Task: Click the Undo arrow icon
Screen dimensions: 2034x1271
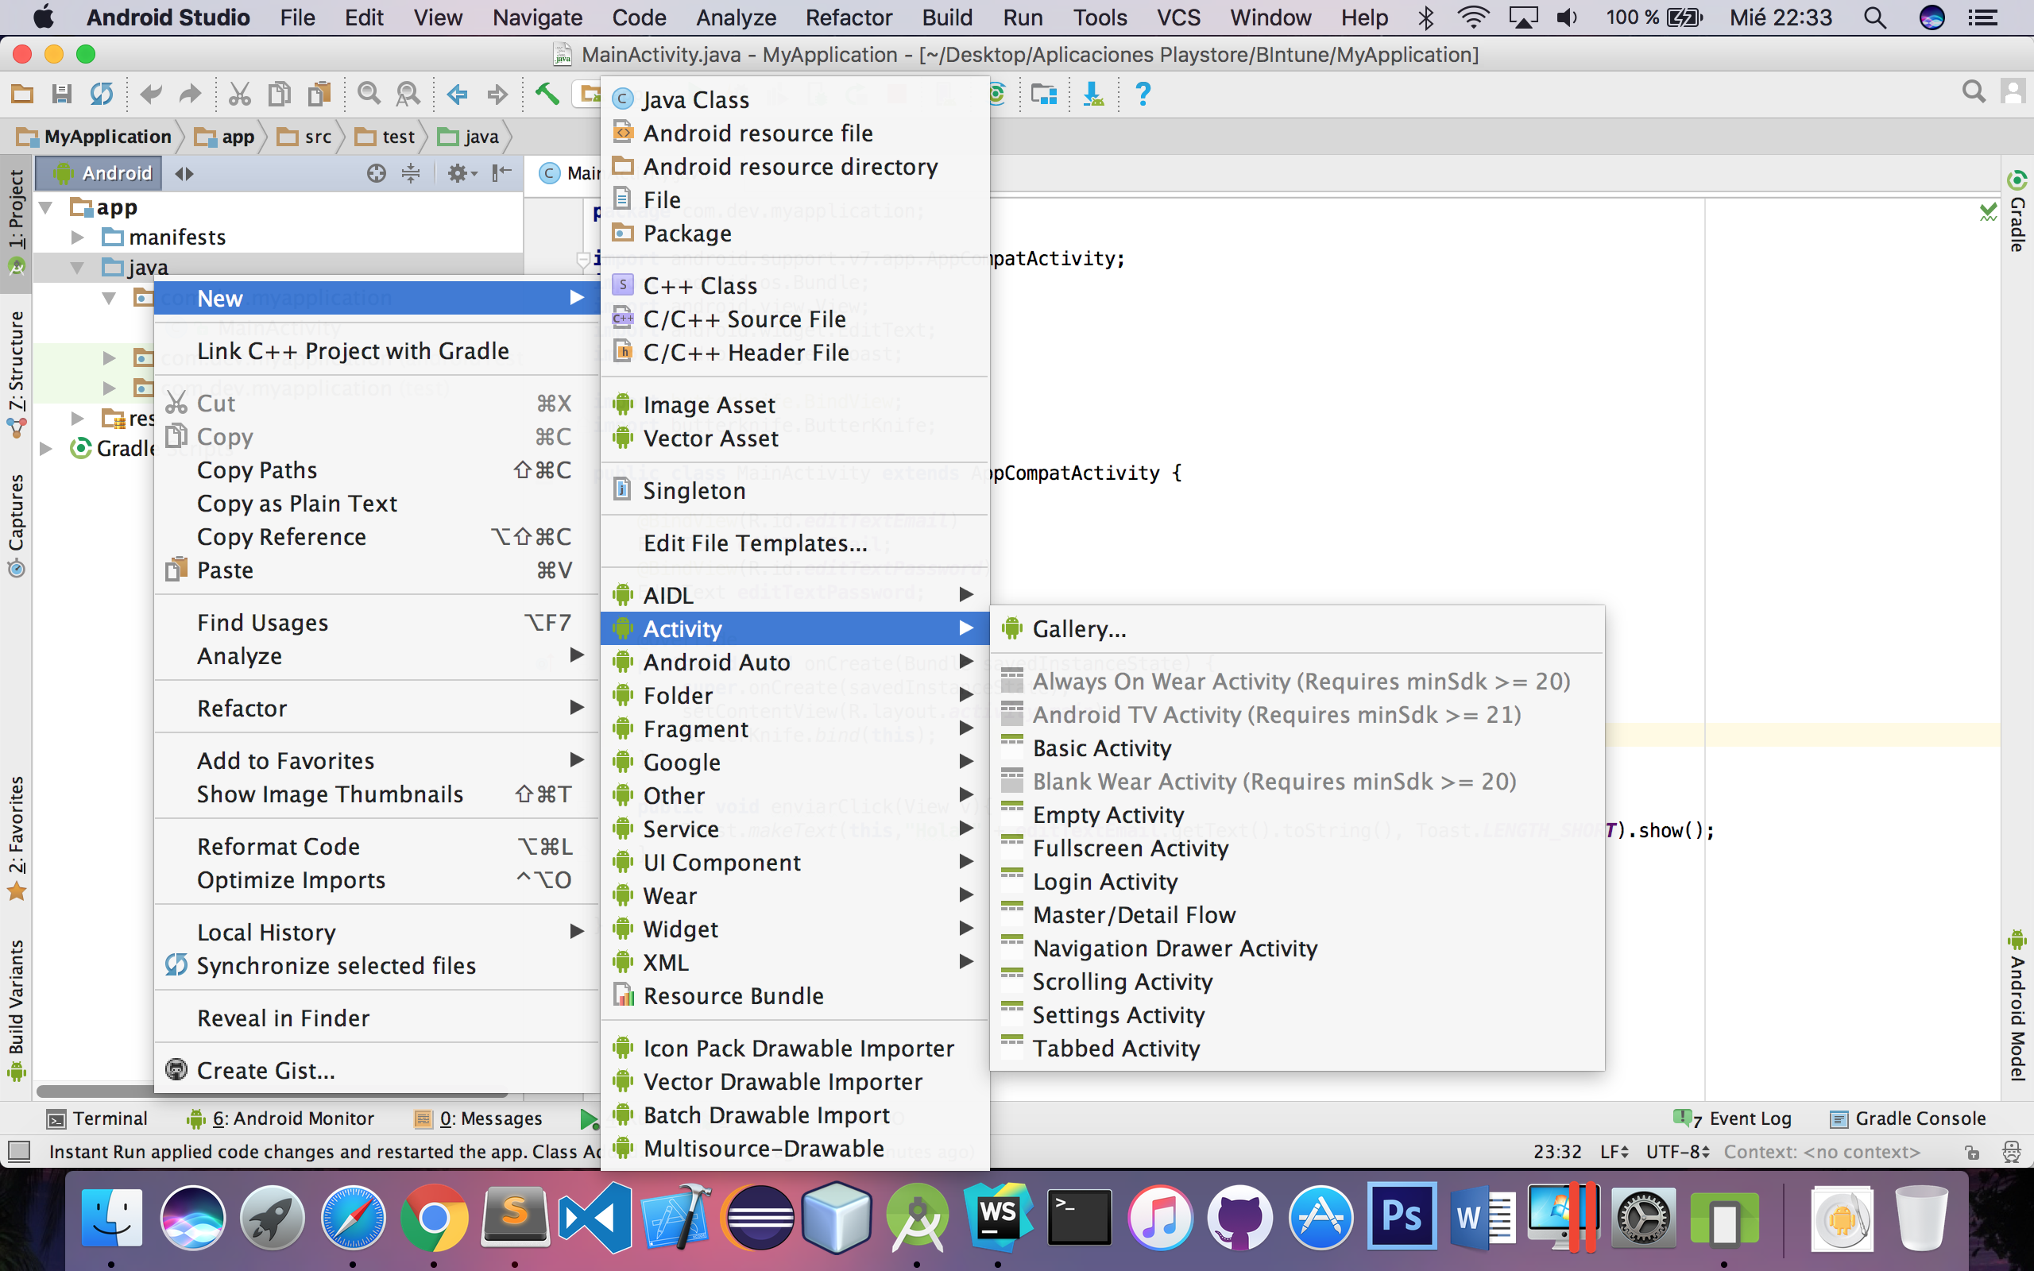Action: [x=150, y=93]
